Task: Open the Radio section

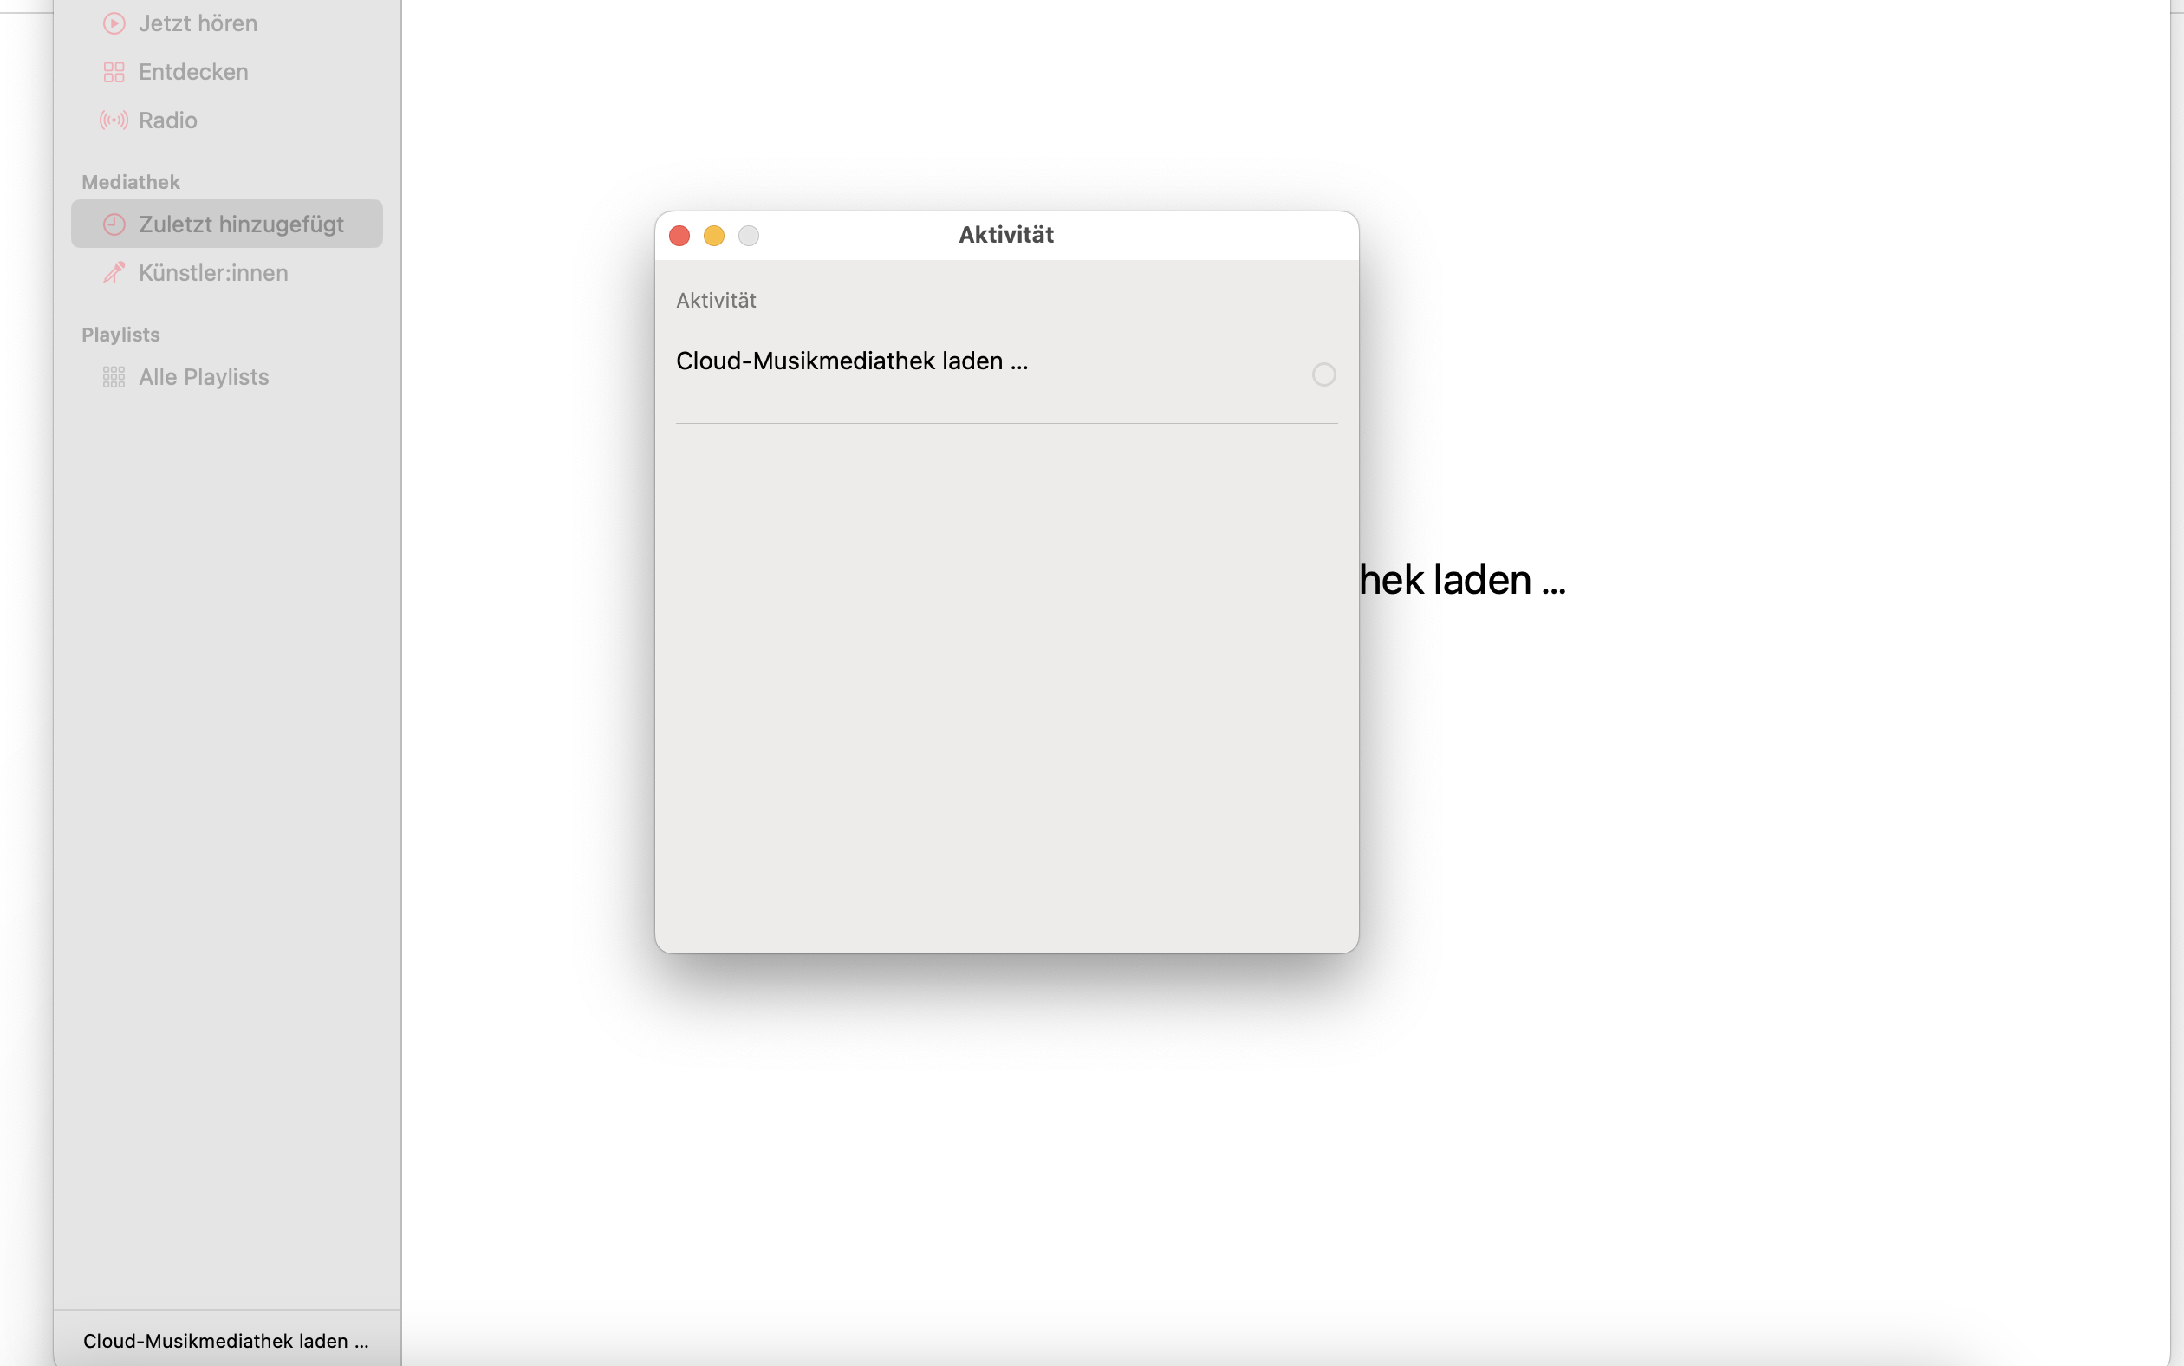Action: [x=168, y=120]
